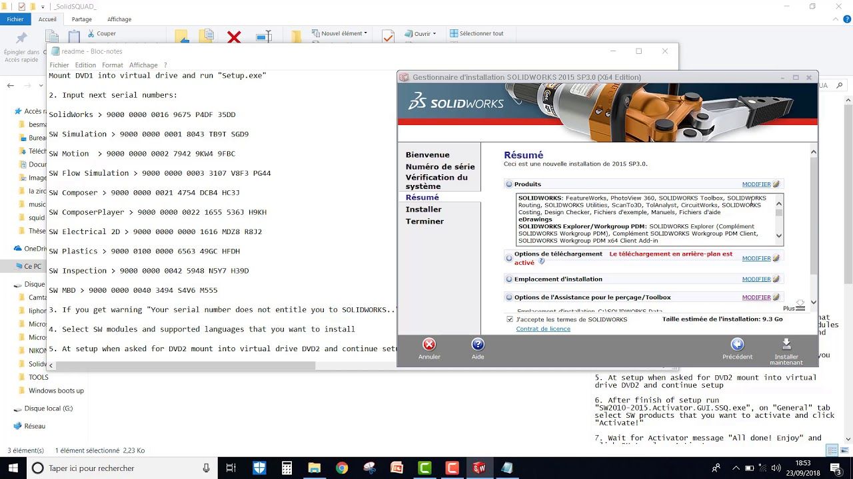853x479 pixels.
Task: Click the help icon beside download status
Action: 542,262
